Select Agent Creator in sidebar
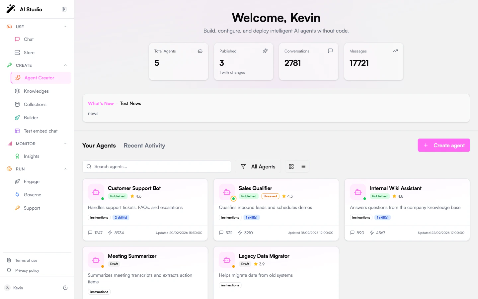Screen dimensions: 478x299 (x=41, y=78)
